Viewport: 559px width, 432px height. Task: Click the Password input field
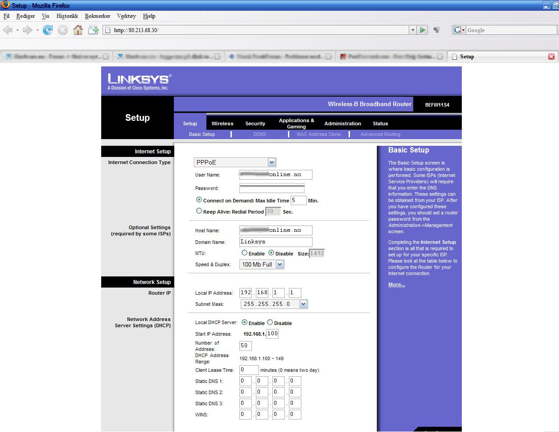pyautogui.click(x=271, y=188)
